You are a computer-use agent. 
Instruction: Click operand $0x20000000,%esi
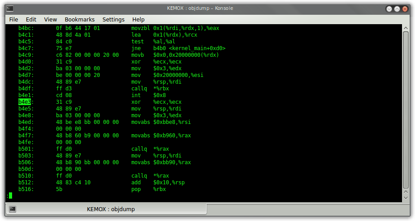(x=178, y=75)
